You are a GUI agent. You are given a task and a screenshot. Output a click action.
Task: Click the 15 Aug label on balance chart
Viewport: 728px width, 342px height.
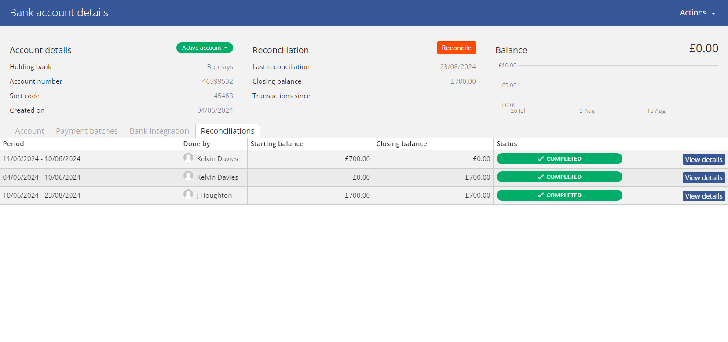pyautogui.click(x=656, y=111)
